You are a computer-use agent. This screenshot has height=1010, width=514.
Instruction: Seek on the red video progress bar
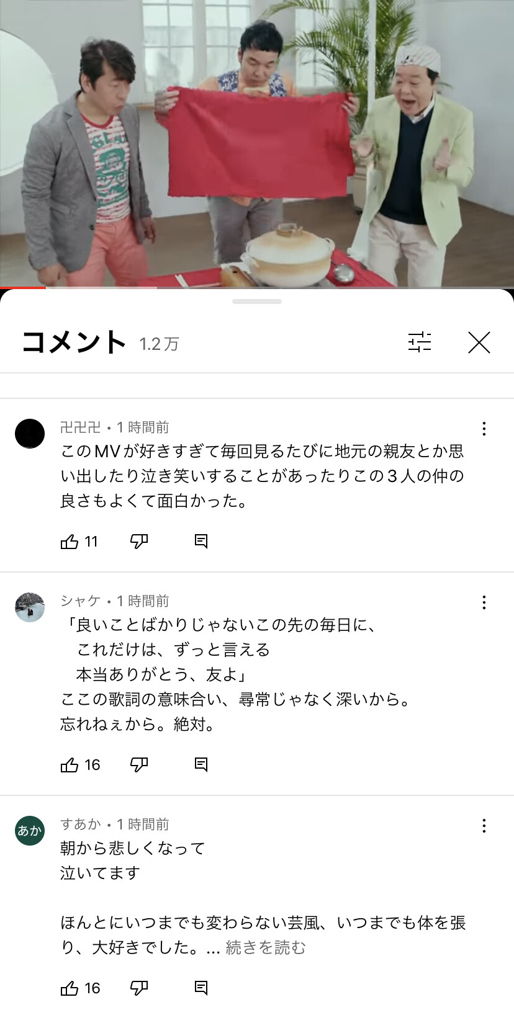click(x=257, y=288)
